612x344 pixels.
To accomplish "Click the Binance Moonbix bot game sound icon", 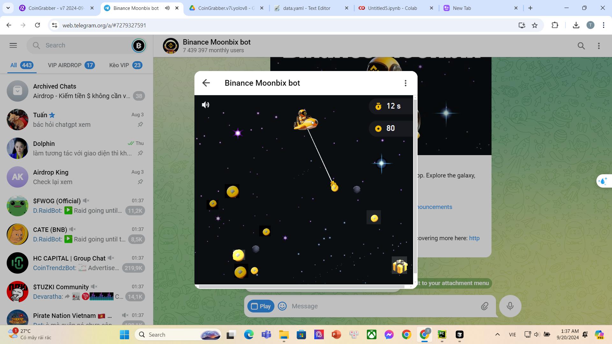I will point(206,104).
